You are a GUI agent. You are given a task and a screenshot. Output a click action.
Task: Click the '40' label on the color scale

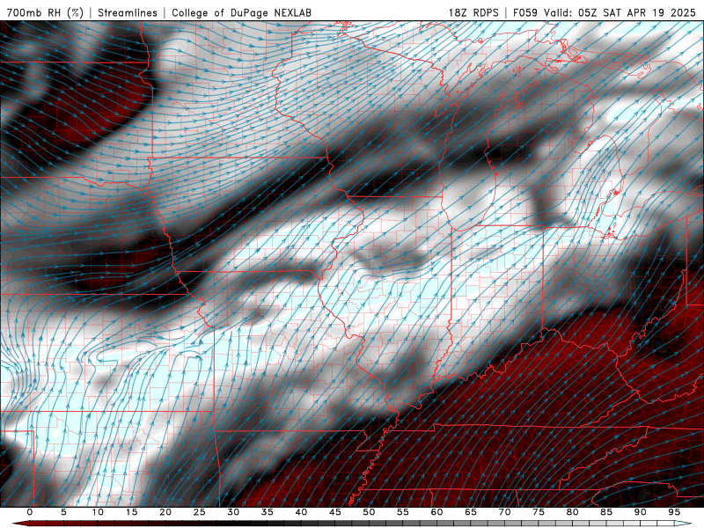click(301, 512)
